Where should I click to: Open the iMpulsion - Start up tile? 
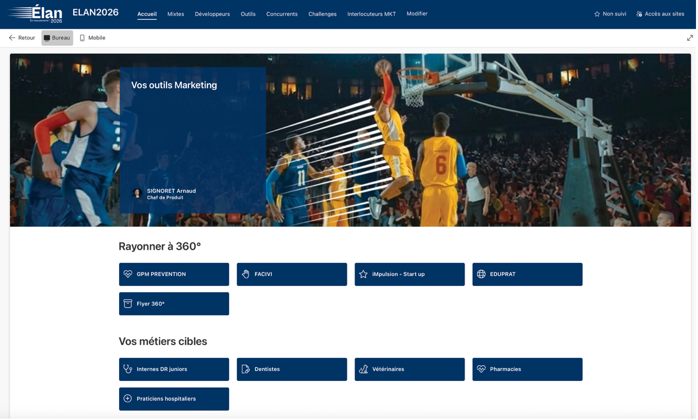point(409,274)
